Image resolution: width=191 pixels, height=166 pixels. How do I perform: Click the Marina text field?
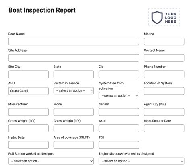(164, 41)
